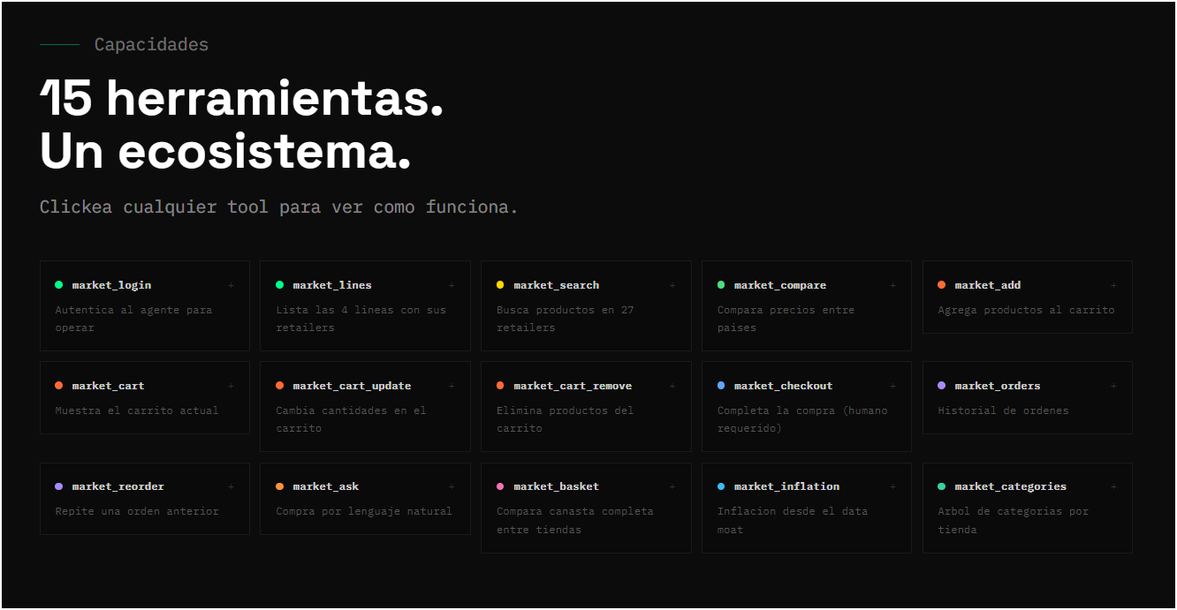Click the orange dot beside market_cart_remove
The image size is (1177, 610).
500,386
